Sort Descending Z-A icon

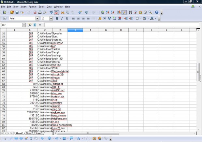(x=113, y=12)
